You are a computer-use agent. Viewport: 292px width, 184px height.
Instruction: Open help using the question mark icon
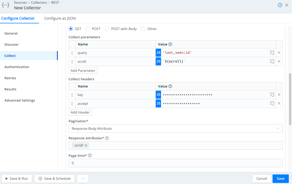tap(280, 5)
